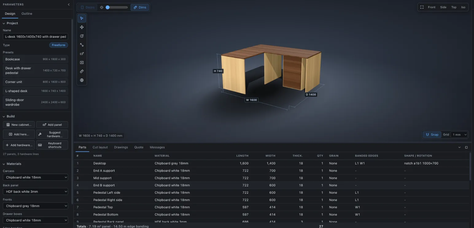Choose the add-panel tool in viewport toolbar
The width and height of the screenshot is (474, 228).
coord(82,54)
